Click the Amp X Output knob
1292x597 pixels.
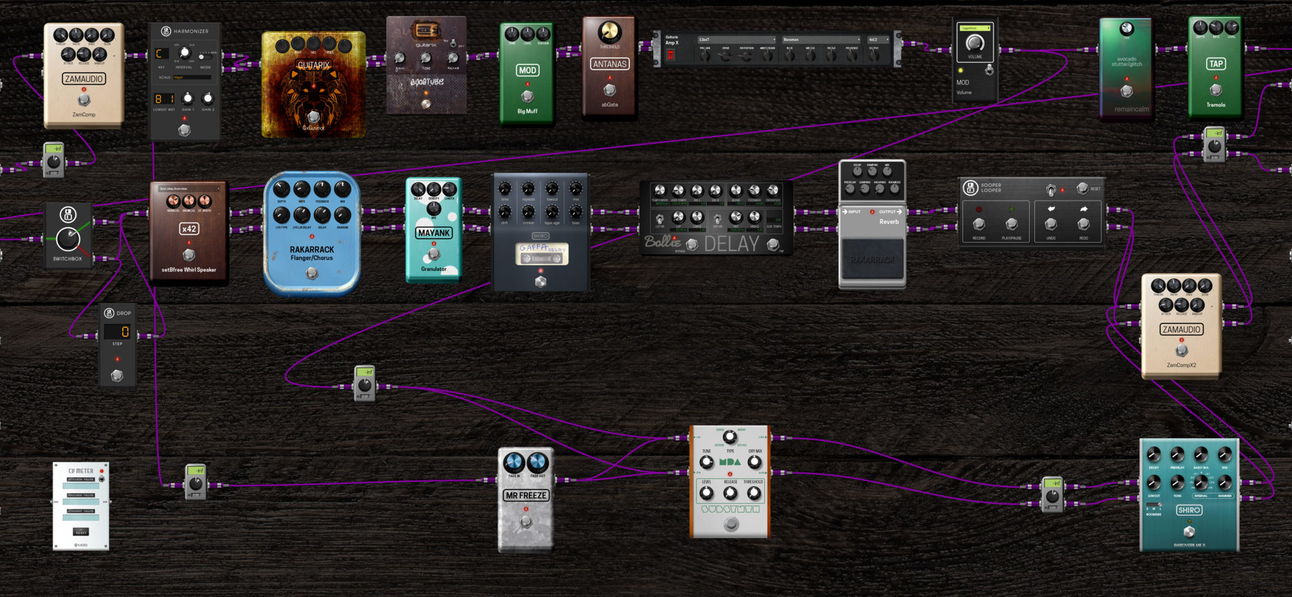point(874,56)
